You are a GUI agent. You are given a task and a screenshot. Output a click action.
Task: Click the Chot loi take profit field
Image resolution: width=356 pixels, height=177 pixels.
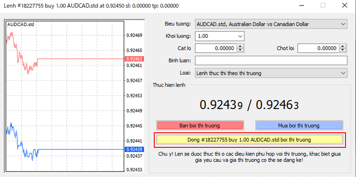(x=319, y=48)
